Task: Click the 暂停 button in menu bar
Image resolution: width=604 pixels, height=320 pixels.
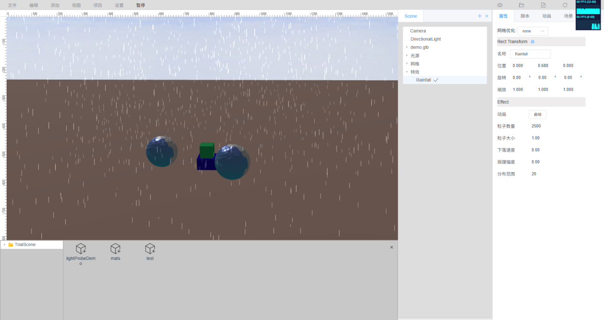Action: pyautogui.click(x=140, y=5)
